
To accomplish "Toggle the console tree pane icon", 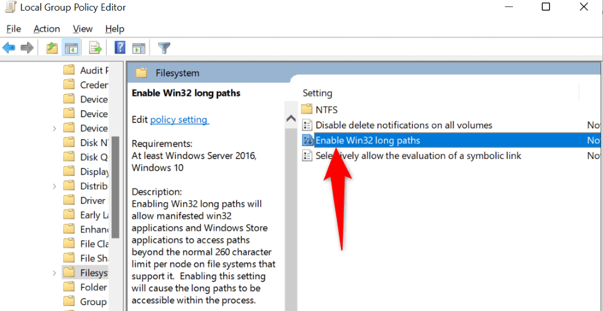I will pos(71,48).
